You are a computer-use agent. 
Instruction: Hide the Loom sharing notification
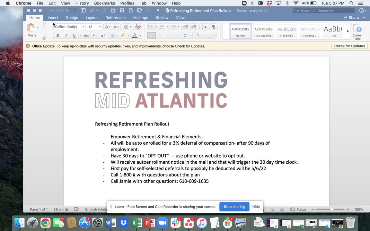coord(256,207)
